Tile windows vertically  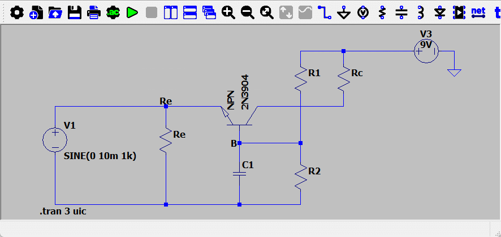(x=171, y=12)
